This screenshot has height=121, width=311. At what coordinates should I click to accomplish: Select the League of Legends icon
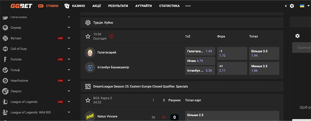tap(5, 102)
